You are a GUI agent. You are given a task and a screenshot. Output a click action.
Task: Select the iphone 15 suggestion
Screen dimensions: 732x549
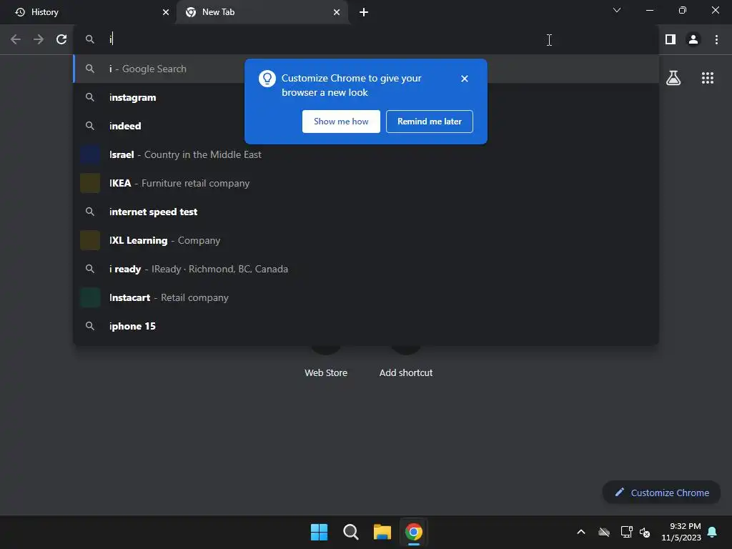pos(366,326)
